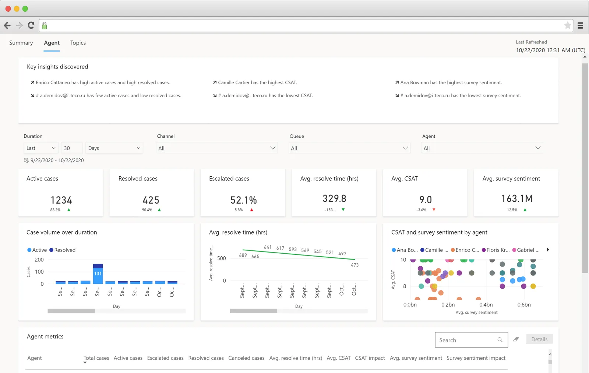Image resolution: width=589 pixels, height=373 pixels.
Task: Click the Avg. survey sentiment 163.1M card
Action: click(516, 193)
